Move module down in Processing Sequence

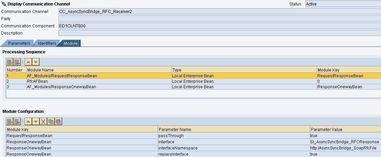(x=36, y=62)
